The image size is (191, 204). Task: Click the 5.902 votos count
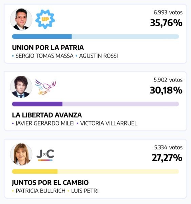(168, 80)
